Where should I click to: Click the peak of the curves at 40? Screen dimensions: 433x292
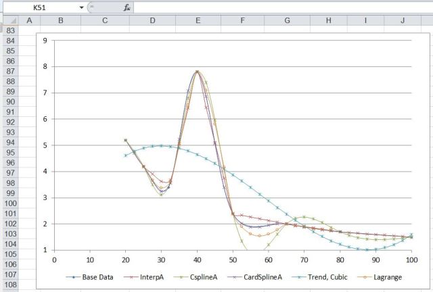pyautogui.click(x=197, y=71)
